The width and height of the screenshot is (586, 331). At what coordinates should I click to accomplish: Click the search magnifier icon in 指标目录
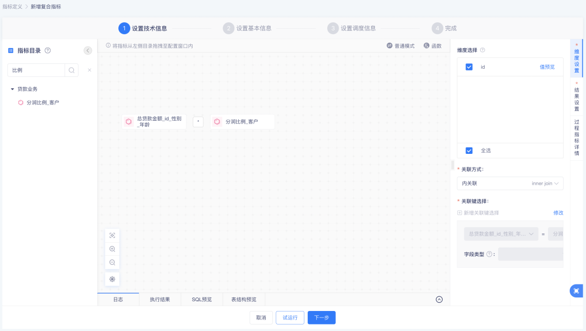(x=71, y=70)
